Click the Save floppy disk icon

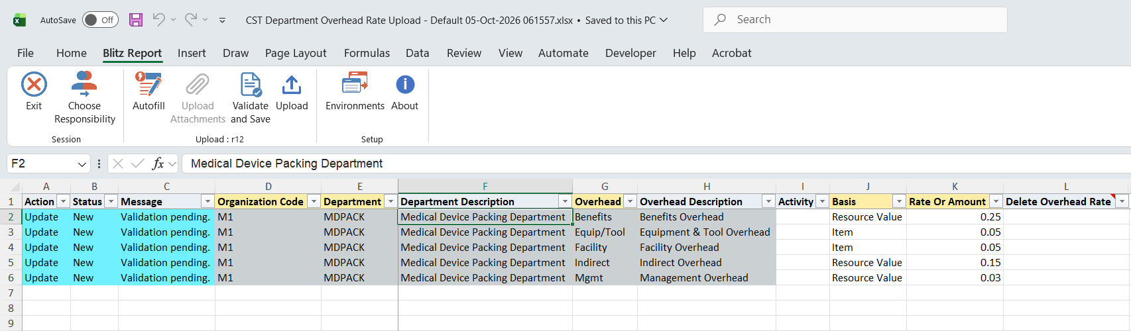tap(136, 20)
